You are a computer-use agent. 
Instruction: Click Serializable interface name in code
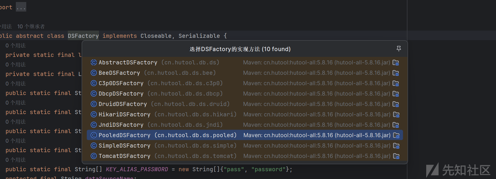click(199, 36)
